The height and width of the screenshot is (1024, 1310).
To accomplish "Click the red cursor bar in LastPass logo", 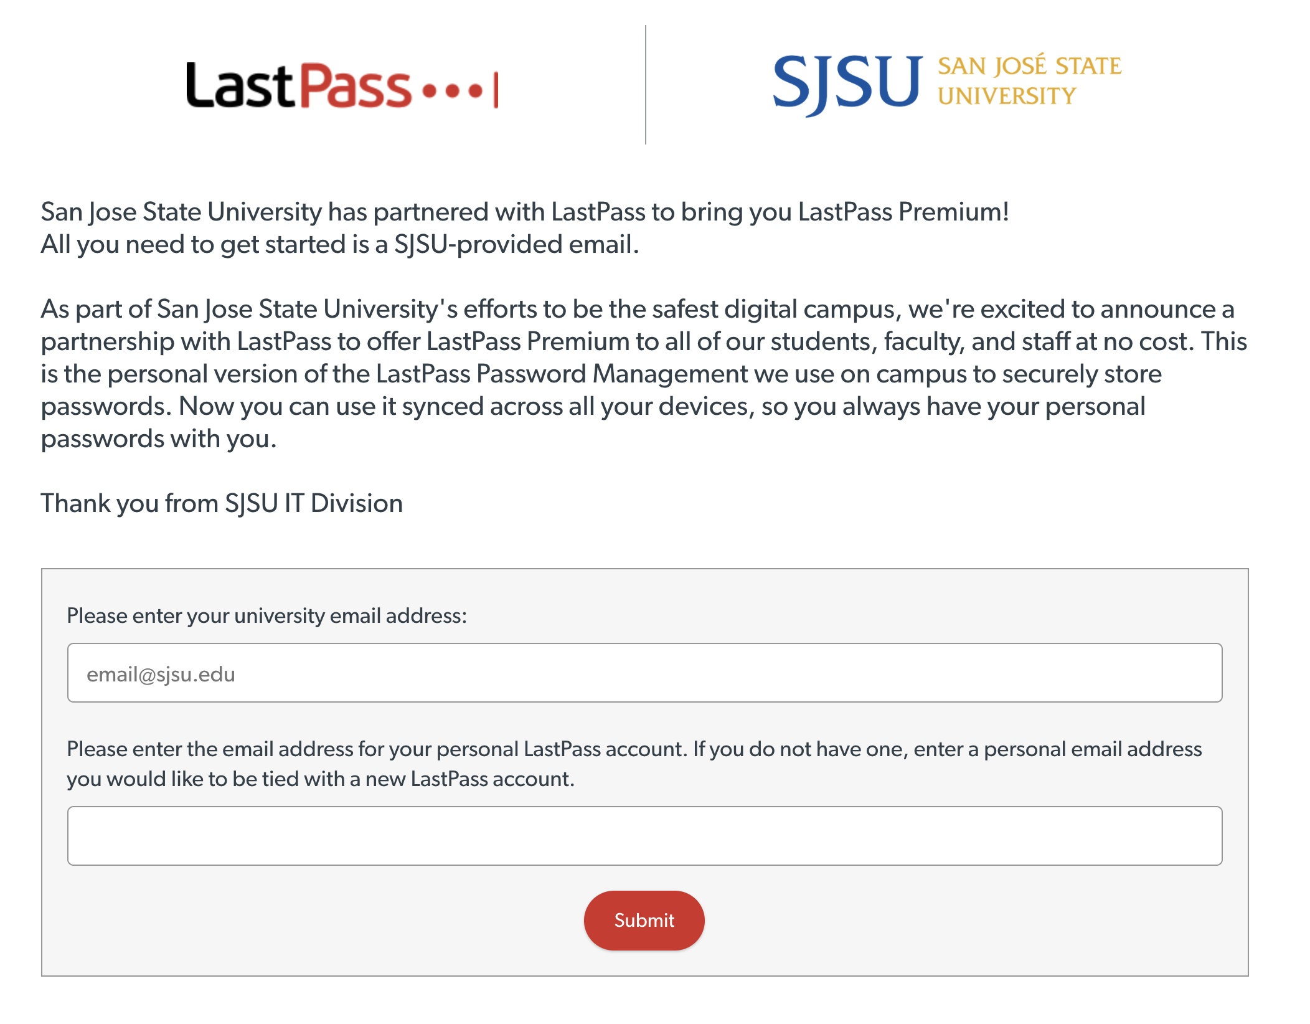I will (496, 90).
